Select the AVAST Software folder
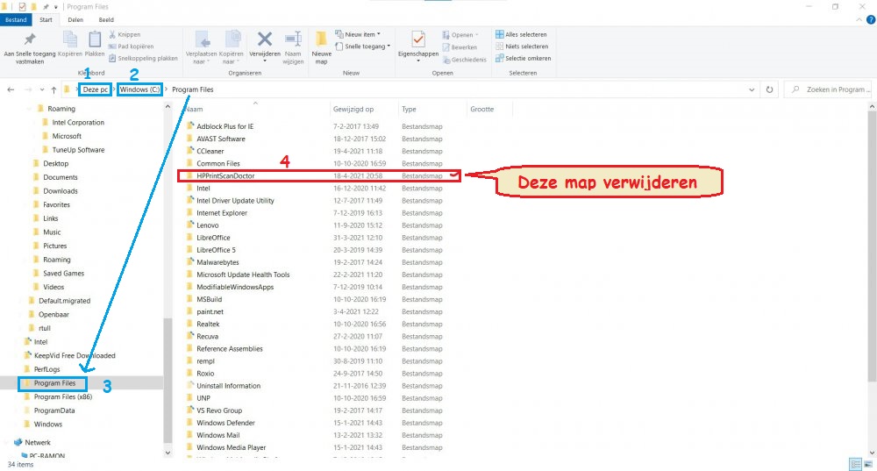 point(220,139)
